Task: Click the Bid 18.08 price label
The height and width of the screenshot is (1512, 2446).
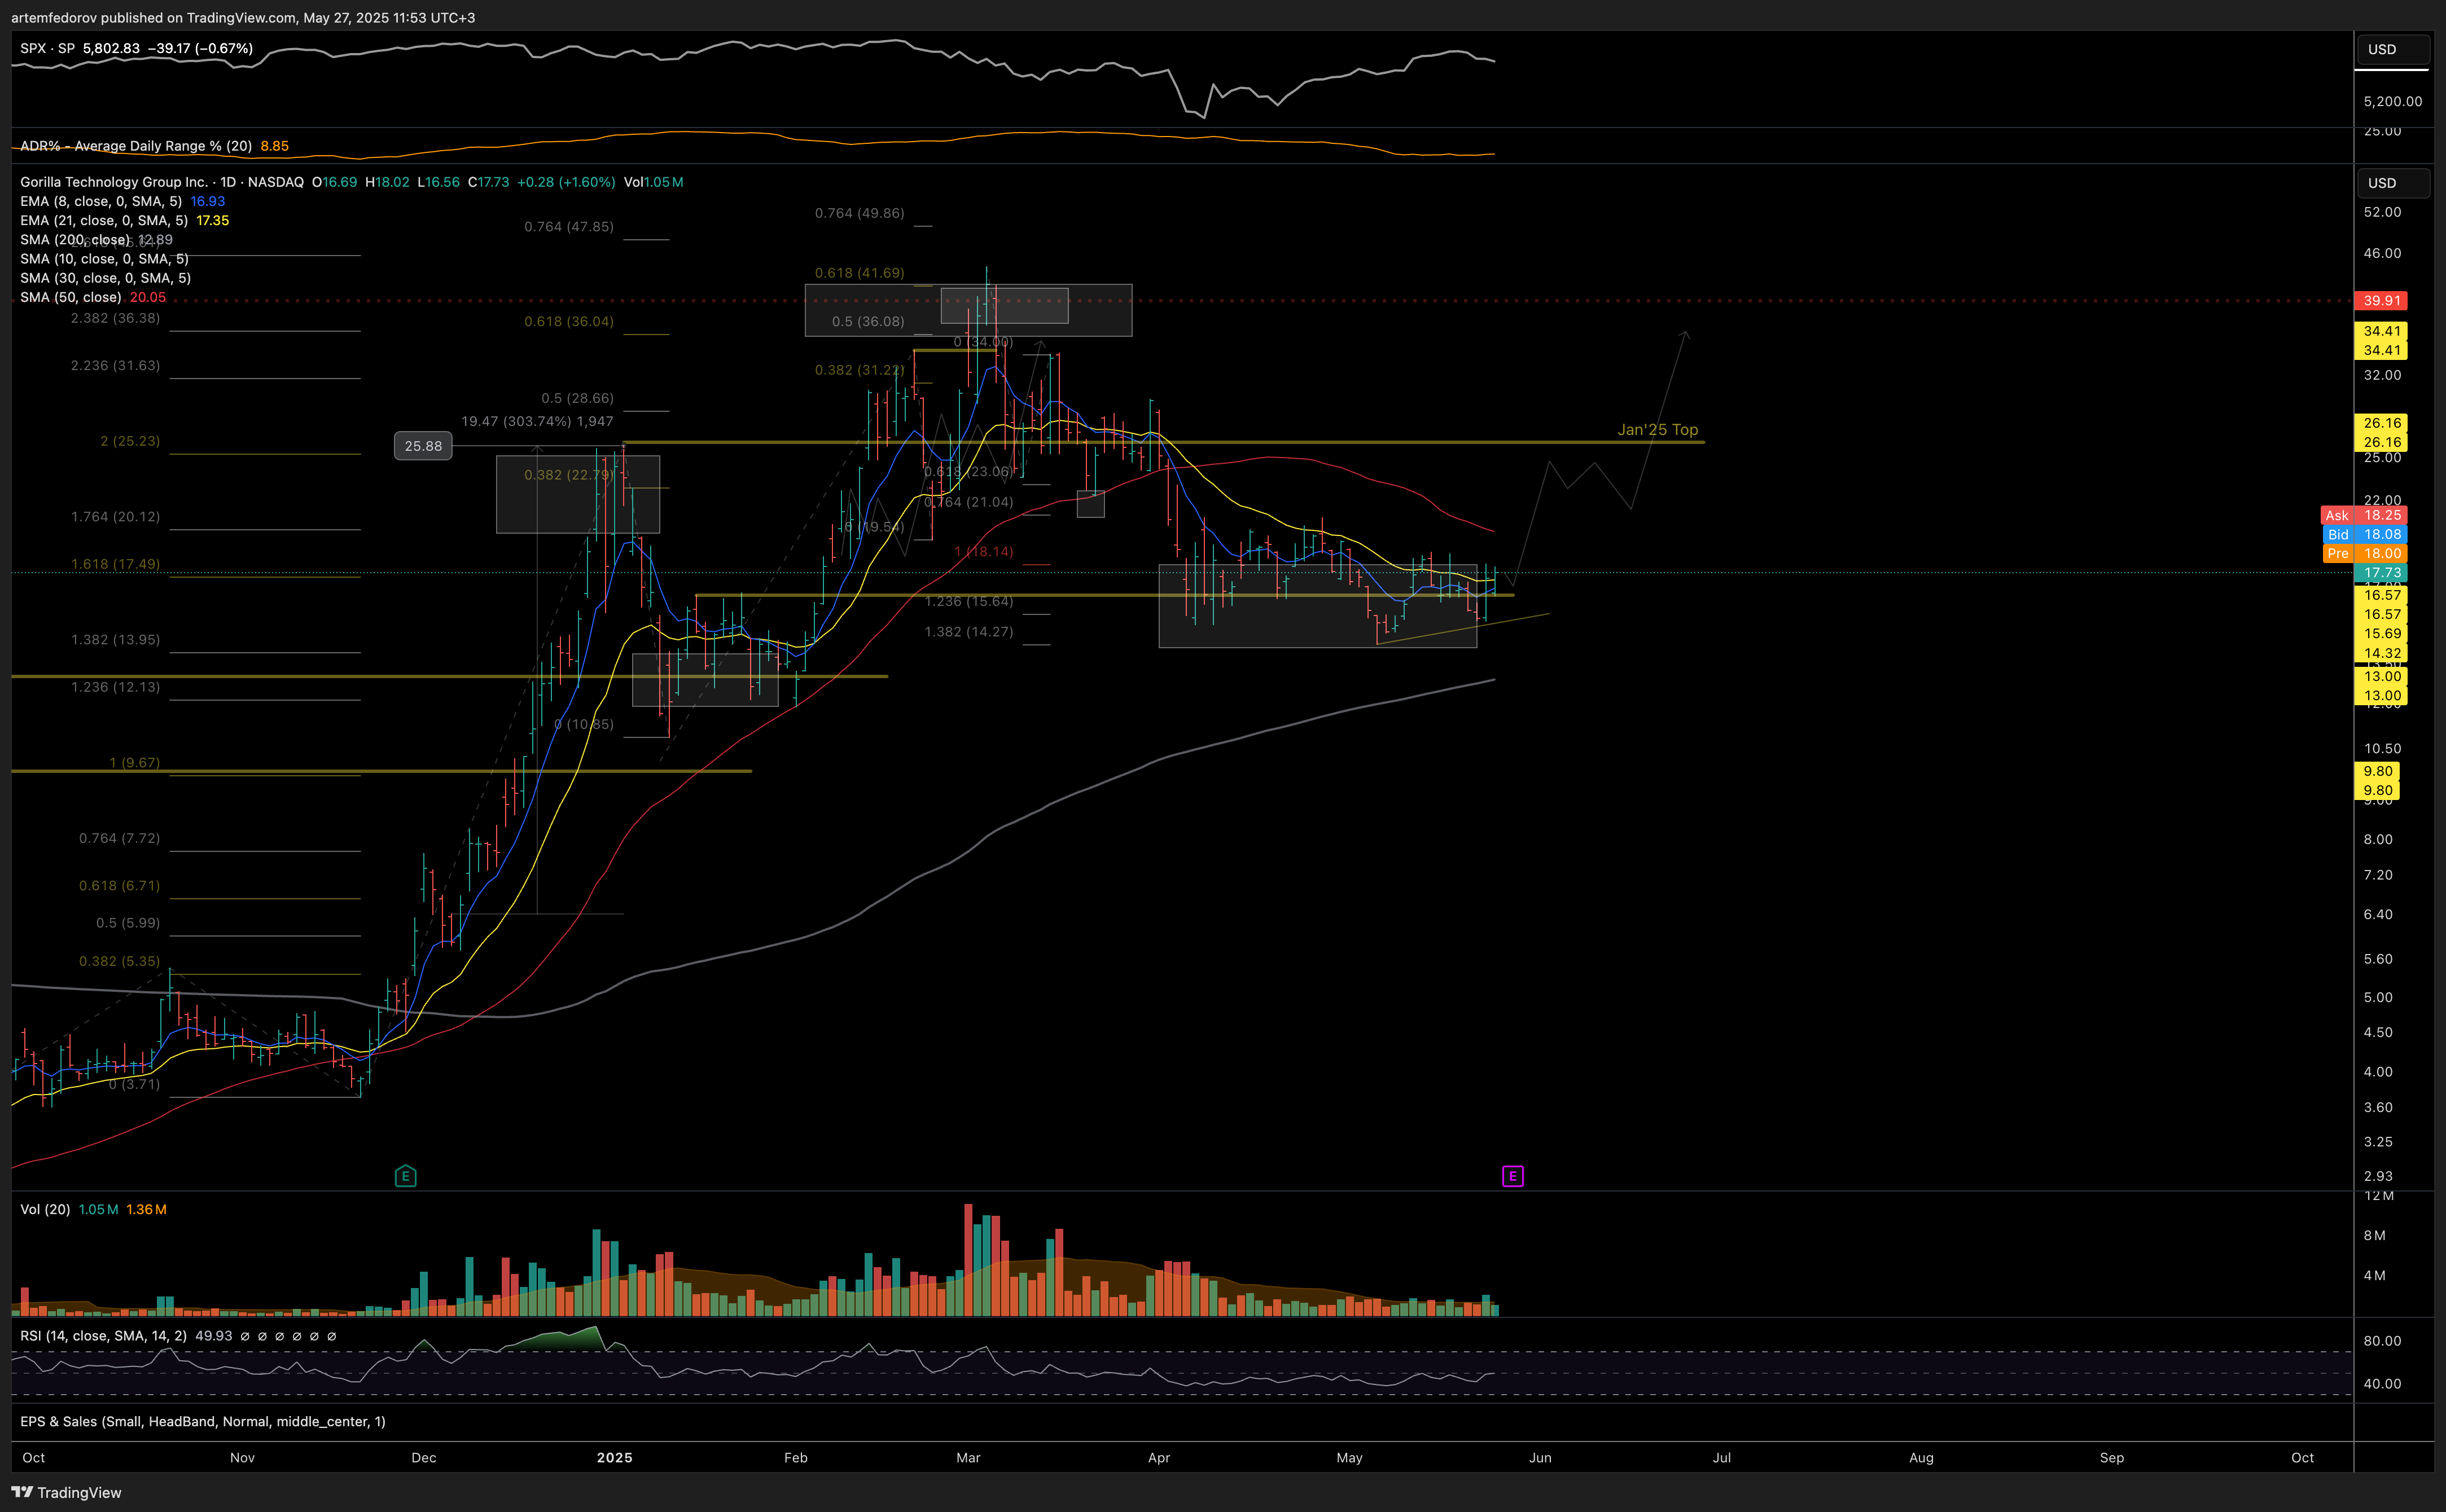Action: [2364, 535]
